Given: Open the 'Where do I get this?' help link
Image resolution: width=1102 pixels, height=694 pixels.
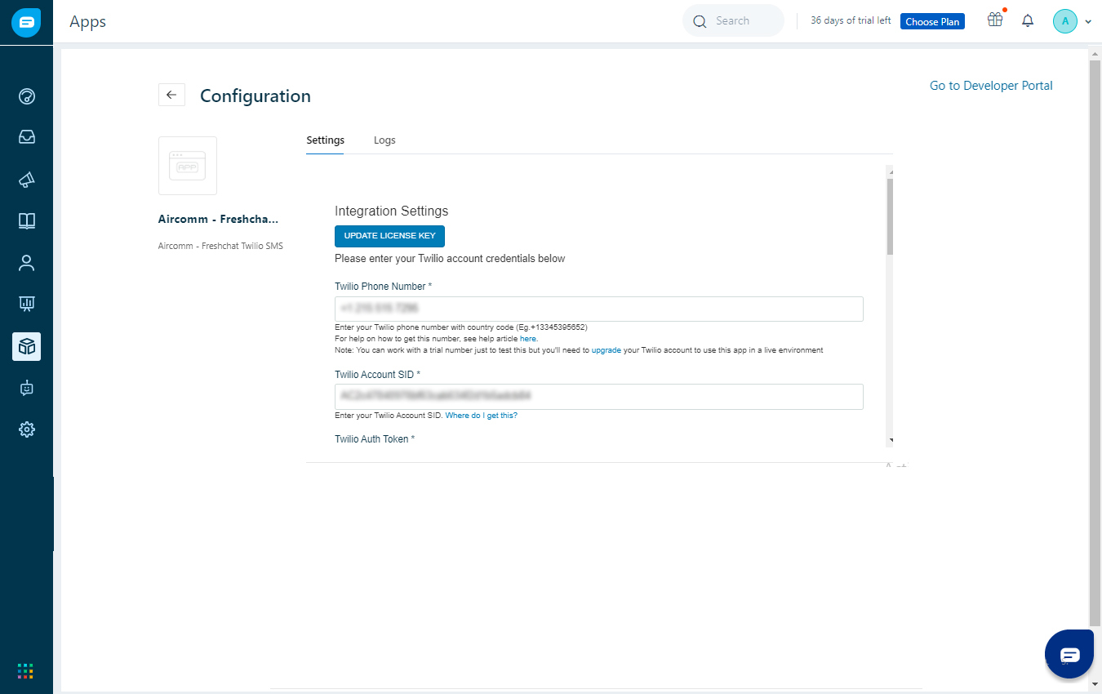Looking at the screenshot, I should click(x=481, y=415).
